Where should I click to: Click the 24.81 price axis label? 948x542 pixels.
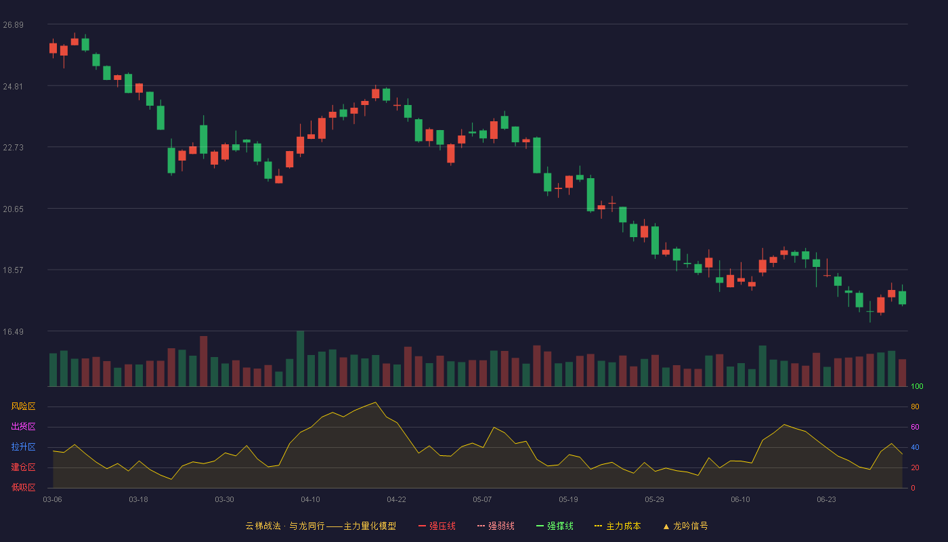click(x=13, y=87)
